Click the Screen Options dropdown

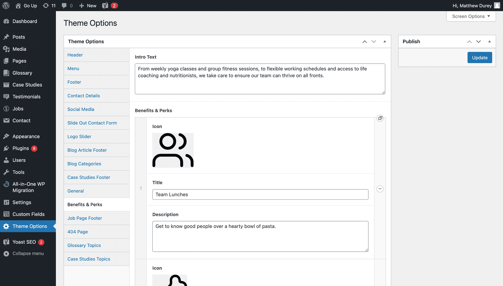click(x=471, y=16)
